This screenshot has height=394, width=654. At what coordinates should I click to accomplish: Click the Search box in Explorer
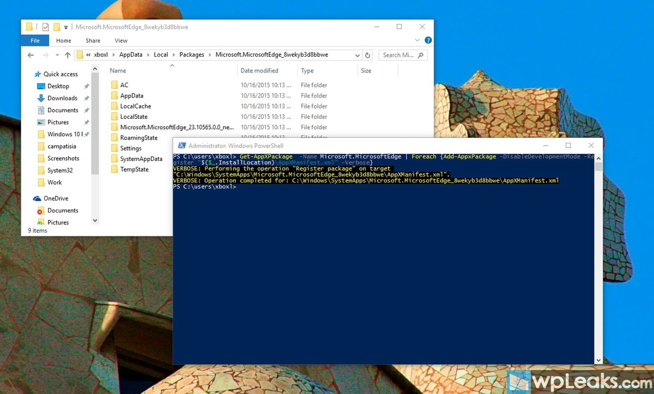coord(403,55)
